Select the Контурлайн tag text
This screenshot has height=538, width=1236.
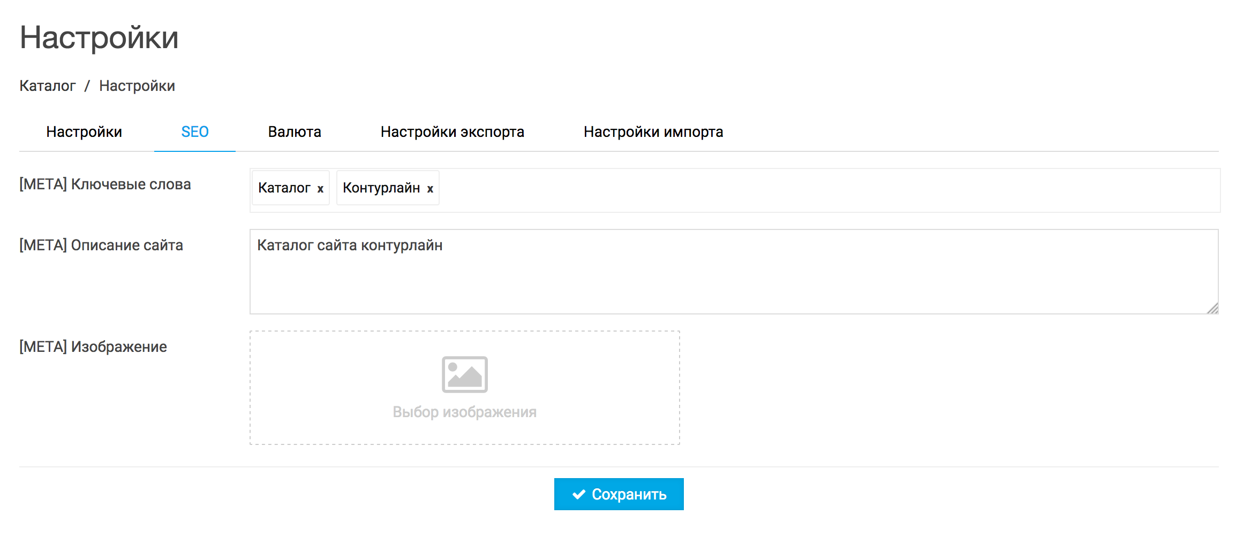coord(381,188)
